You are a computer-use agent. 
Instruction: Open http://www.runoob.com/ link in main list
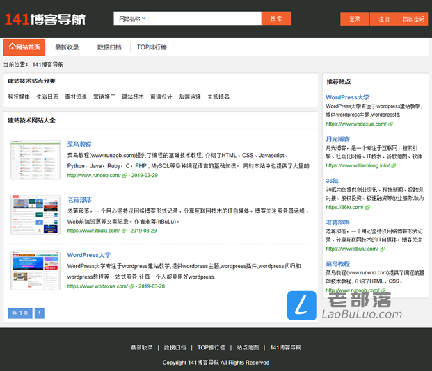point(94,175)
